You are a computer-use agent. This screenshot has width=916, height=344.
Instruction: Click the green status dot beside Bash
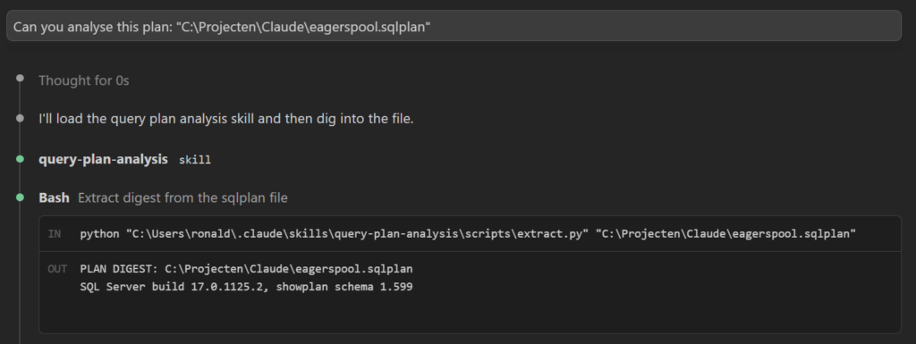point(20,197)
